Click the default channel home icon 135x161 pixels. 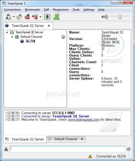coord(63,37)
